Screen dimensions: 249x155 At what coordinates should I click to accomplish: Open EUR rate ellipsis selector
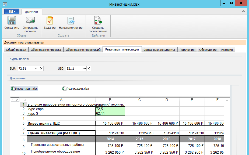pos(37,69)
